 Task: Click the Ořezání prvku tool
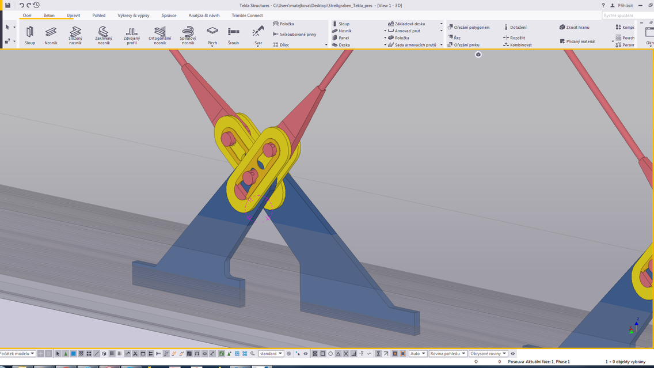463,45
